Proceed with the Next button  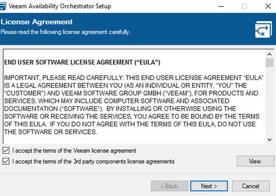pyautogui.click(x=209, y=186)
